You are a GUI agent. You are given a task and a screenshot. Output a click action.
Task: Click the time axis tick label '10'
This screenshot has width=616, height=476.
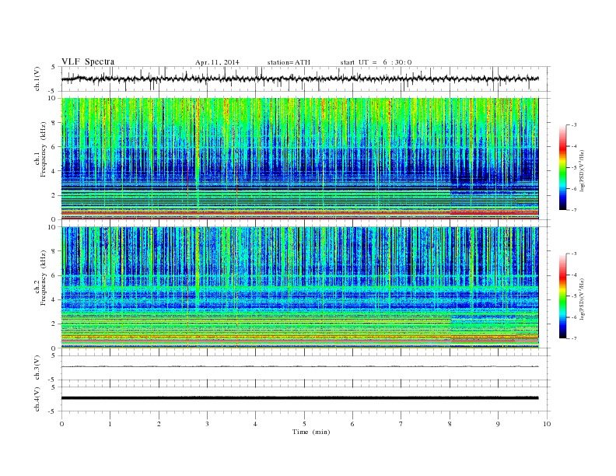[547, 424]
